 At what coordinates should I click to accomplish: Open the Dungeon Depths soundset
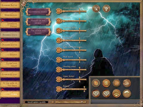coord(10,25)
